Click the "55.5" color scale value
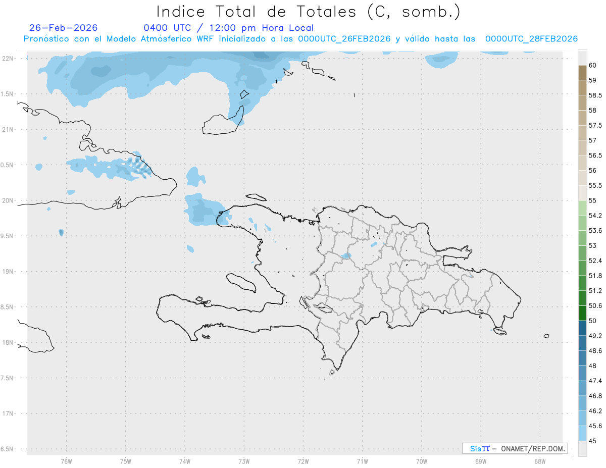Viewport: 606px width, 468px height. pos(595,185)
